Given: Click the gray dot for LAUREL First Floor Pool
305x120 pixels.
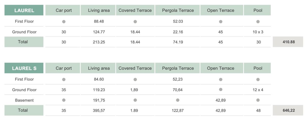Looking at the screenshot, I should (258, 22).
